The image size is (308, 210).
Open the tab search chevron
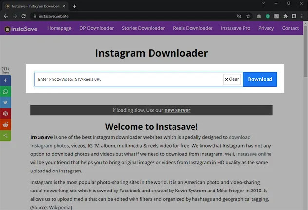pos(263,3)
